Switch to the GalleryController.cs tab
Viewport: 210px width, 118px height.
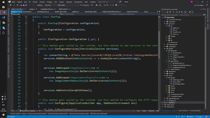(x=17, y=9)
